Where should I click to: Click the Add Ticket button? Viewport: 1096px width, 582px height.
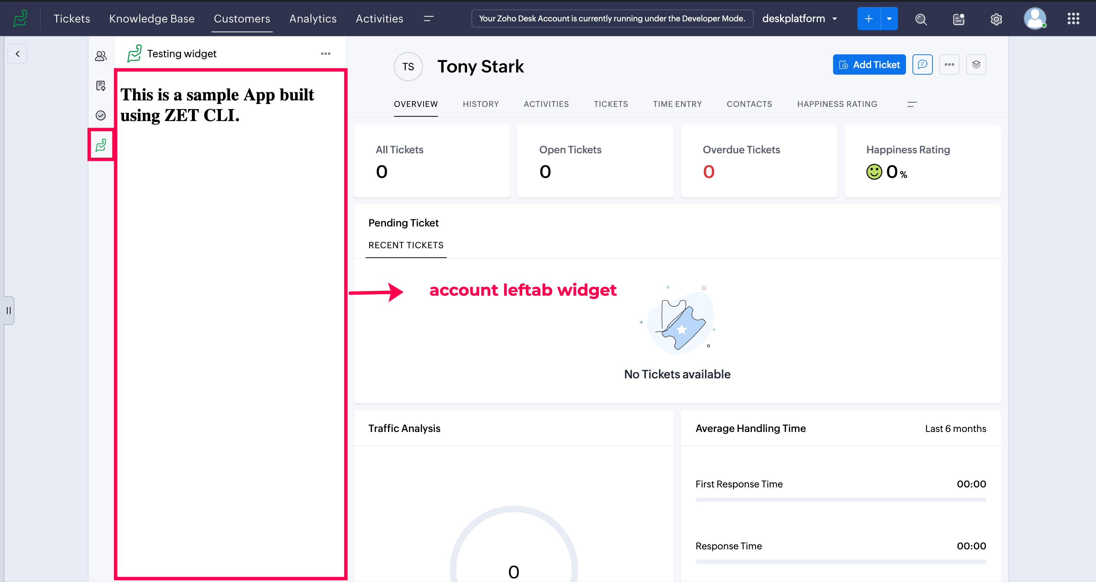pos(869,65)
